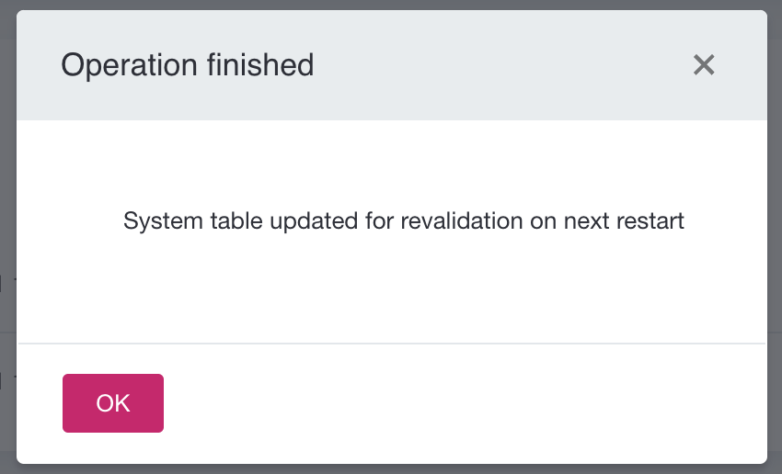Screen dimensions: 782x474
Task: Click the dimmed backdrop above the dialog
Action: click(391, 5)
